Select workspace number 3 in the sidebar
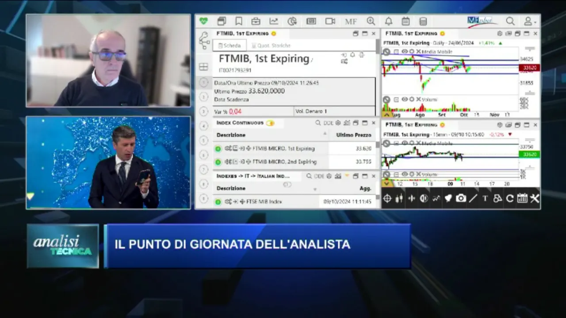Image resolution: width=566 pixels, height=318 pixels. [204, 111]
